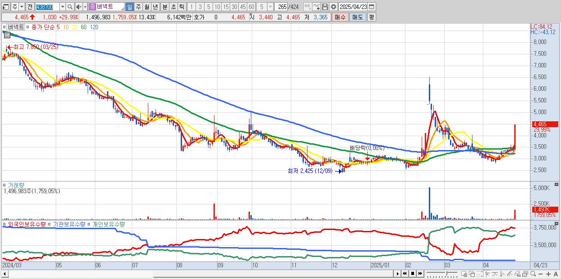Click the rewind button in bottom bar
Viewport: 561px width, 279px height.
click(405, 274)
